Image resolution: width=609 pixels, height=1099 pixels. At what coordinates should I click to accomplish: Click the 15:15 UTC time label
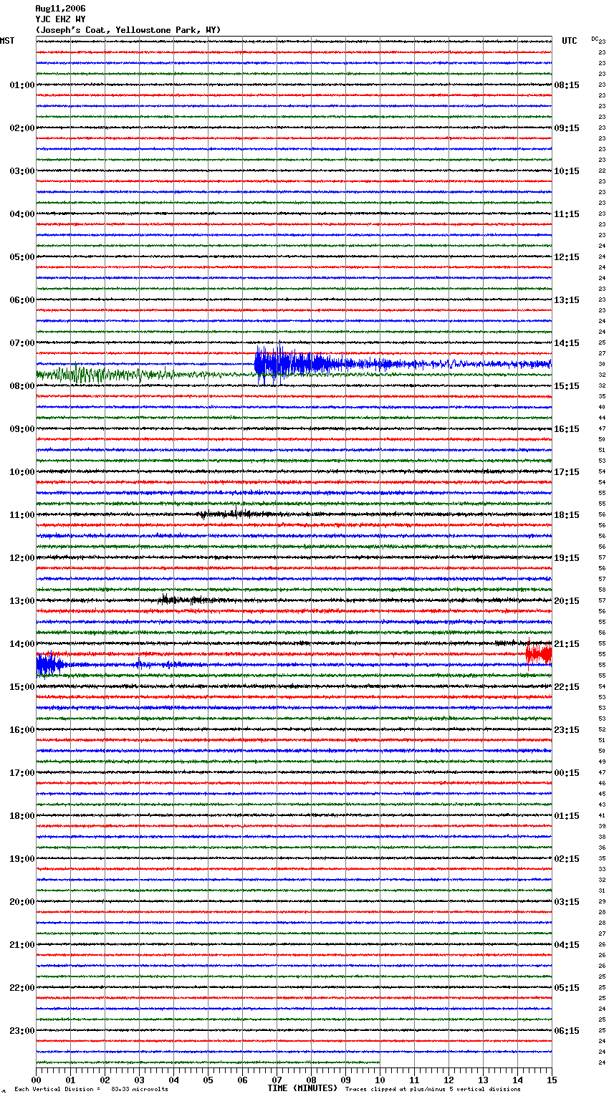pos(567,386)
